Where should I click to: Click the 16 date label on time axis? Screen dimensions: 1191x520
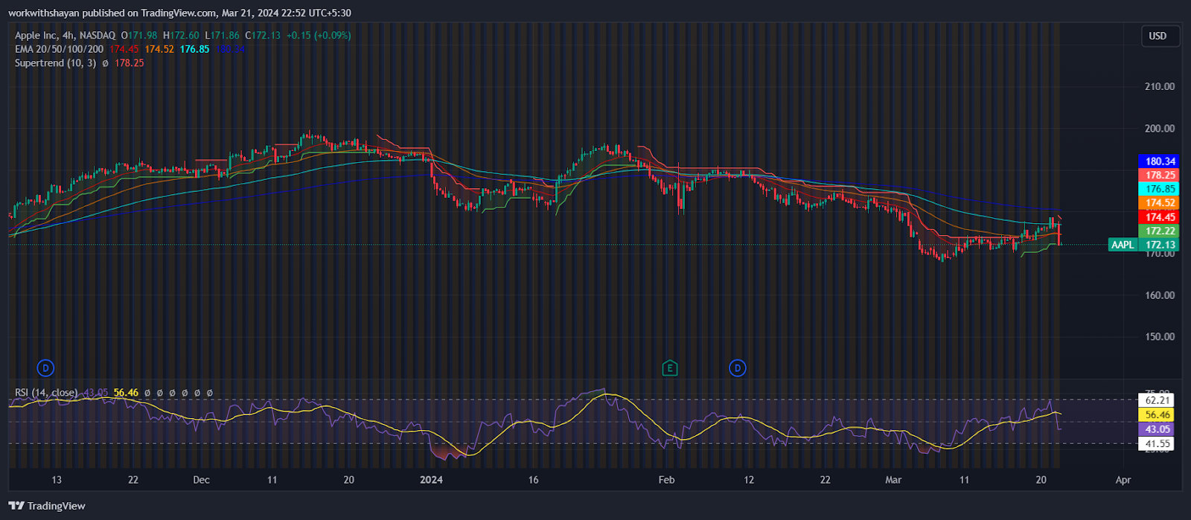coord(533,480)
